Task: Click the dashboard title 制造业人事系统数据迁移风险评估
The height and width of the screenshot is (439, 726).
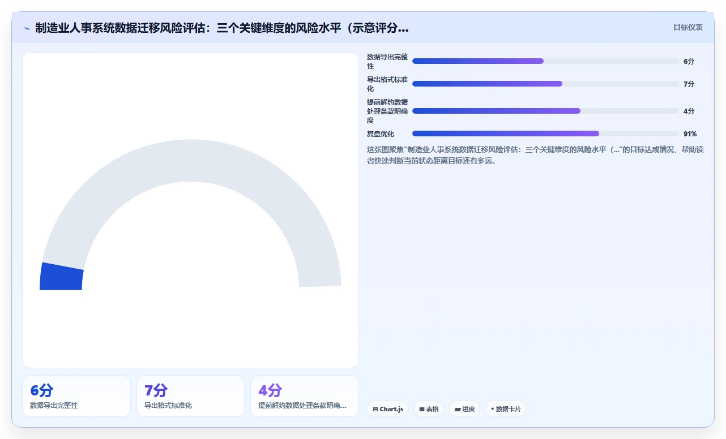Action: pos(222,28)
